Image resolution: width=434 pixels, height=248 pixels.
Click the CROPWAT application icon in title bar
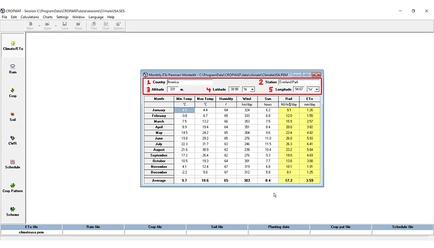3,11
